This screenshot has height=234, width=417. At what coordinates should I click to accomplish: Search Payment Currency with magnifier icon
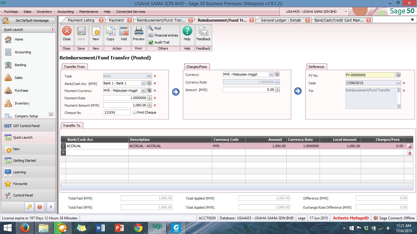pos(149,90)
